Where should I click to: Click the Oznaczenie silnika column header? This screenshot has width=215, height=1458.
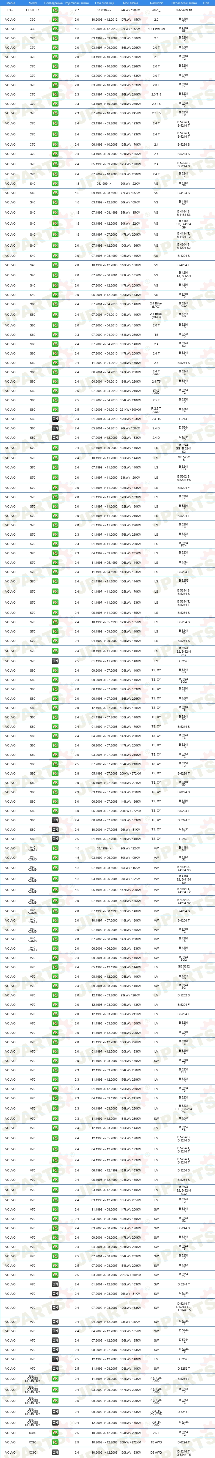pos(184,3)
